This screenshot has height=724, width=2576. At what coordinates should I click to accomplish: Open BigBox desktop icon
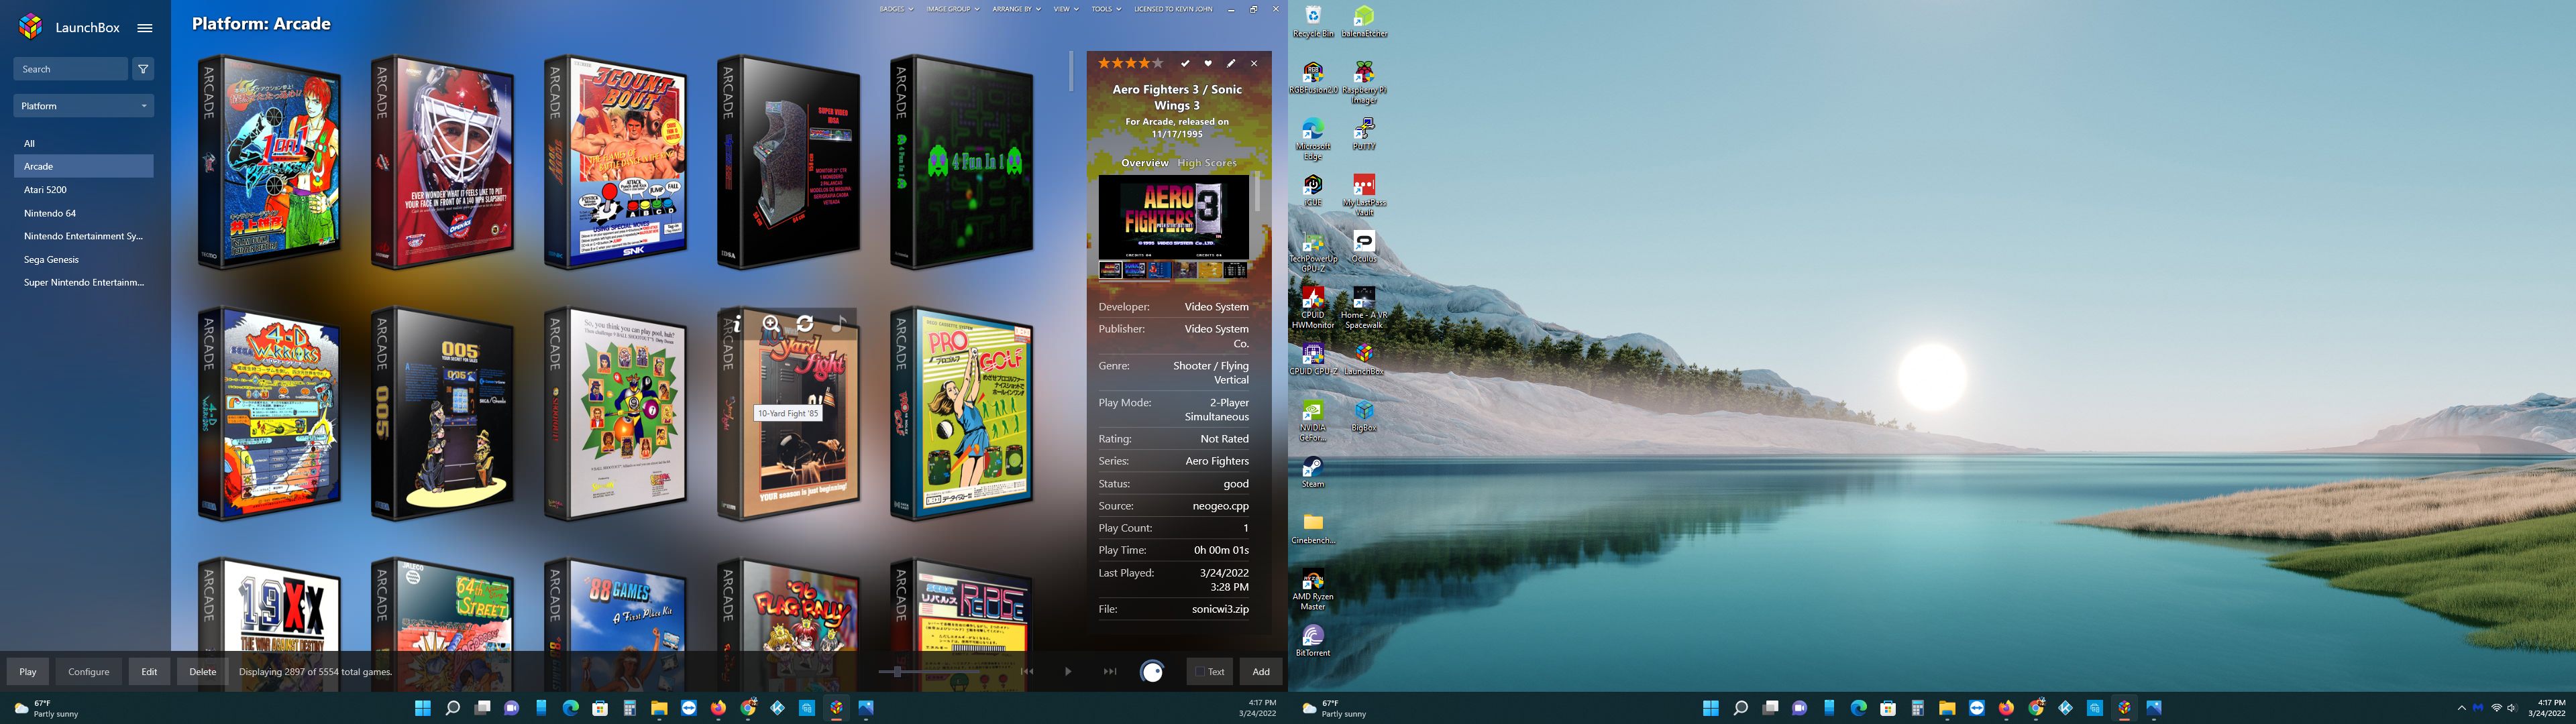click(1364, 415)
